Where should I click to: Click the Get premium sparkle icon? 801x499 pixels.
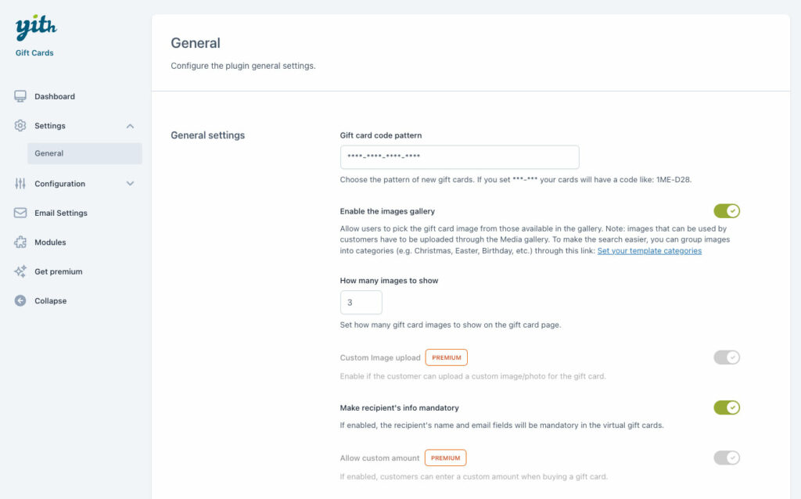(x=20, y=271)
